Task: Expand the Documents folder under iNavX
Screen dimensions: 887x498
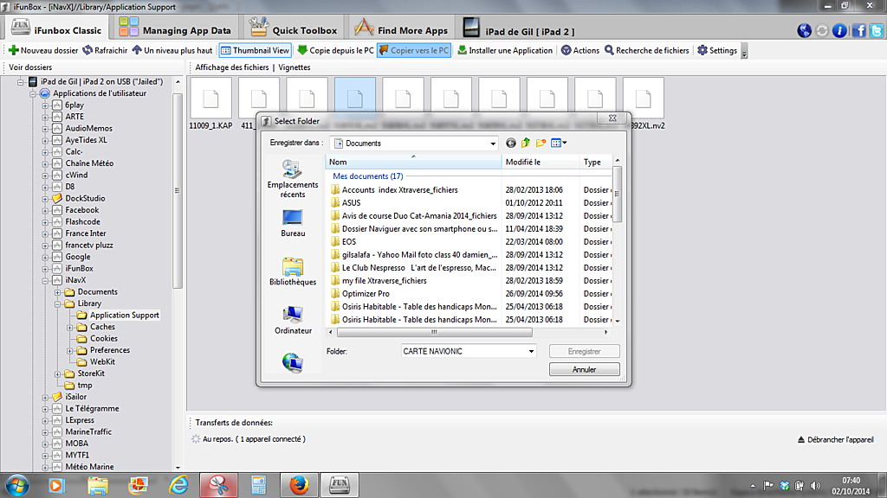Action: click(x=58, y=292)
